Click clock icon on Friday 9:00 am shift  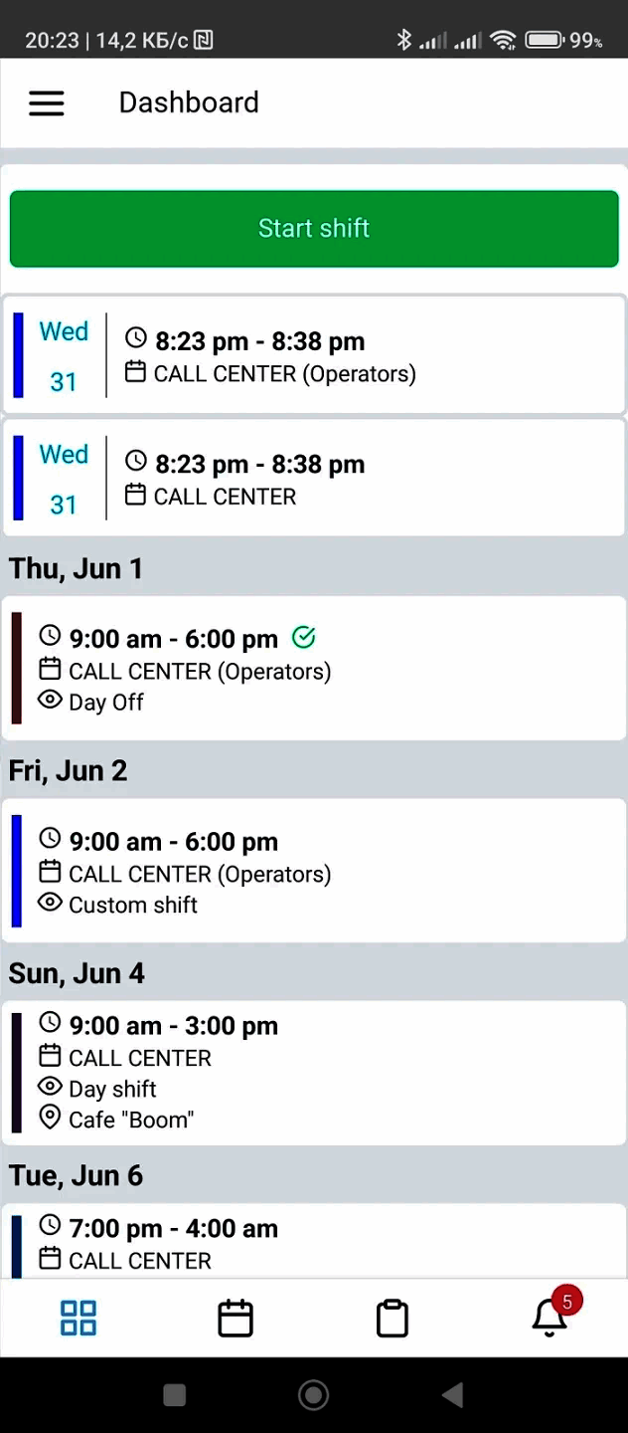click(x=50, y=840)
